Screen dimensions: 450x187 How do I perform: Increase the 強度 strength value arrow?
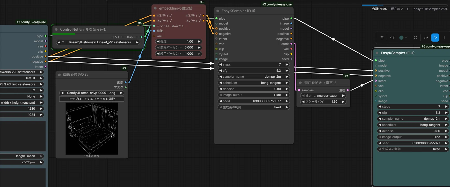[199, 42]
